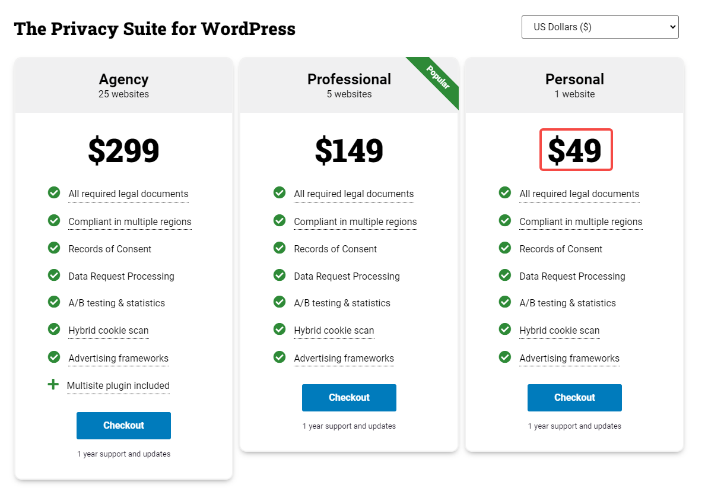Viewport: 705px width, 491px height.
Task: Click the $49 Personal plan price
Action: (575, 150)
